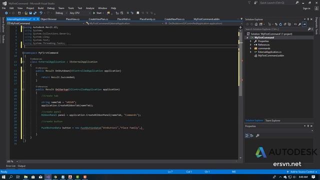This screenshot has width=320, height=180.
Task: Open the Team Explorer tab
Action: tap(273, 120)
